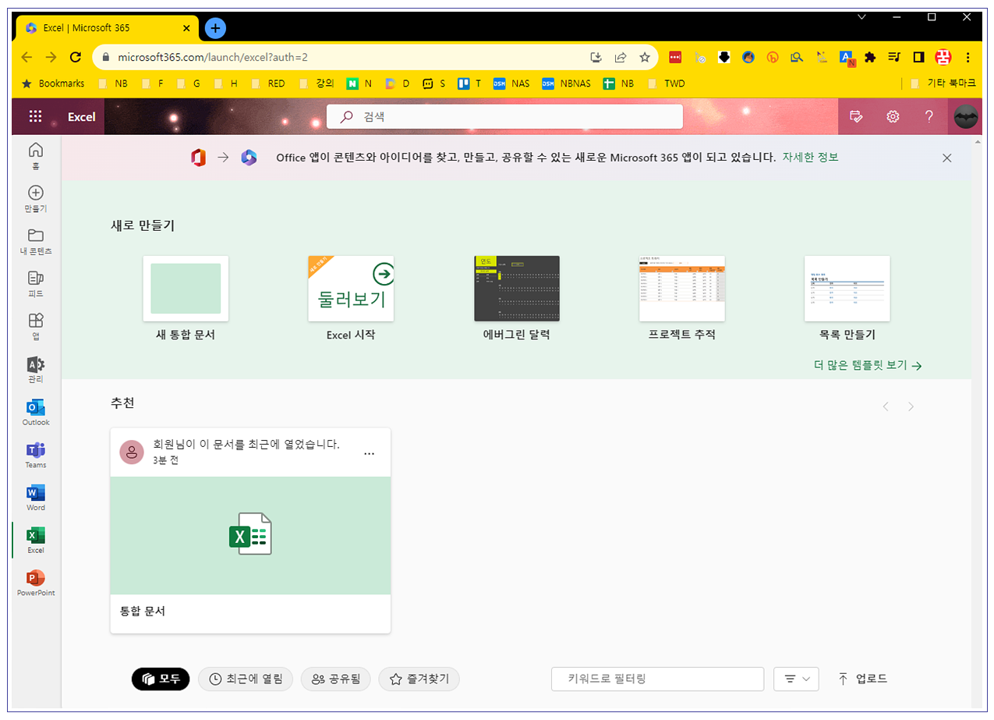Open the settings gear icon
994x720 pixels.
click(x=893, y=116)
